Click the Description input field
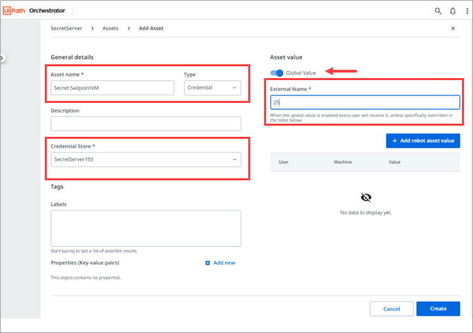 coord(145,124)
